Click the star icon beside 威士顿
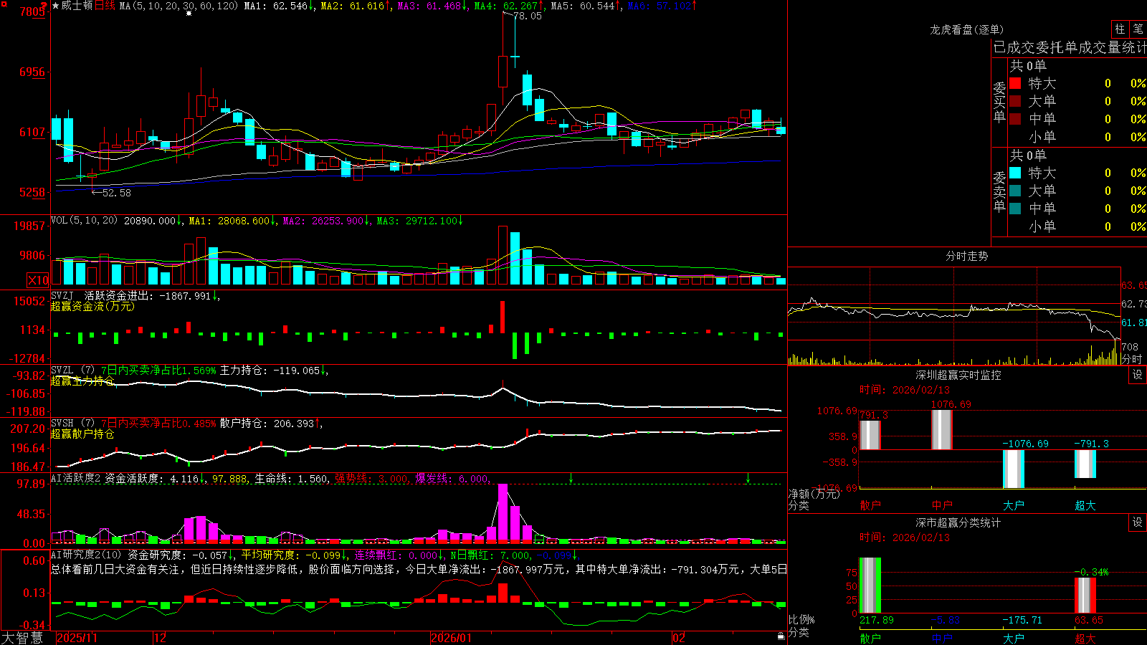 coord(55,6)
